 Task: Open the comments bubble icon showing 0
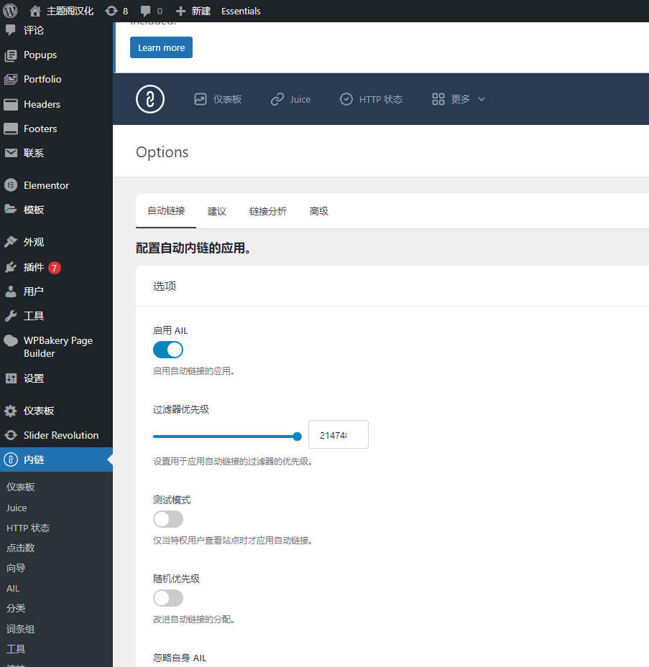tap(146, 11)
